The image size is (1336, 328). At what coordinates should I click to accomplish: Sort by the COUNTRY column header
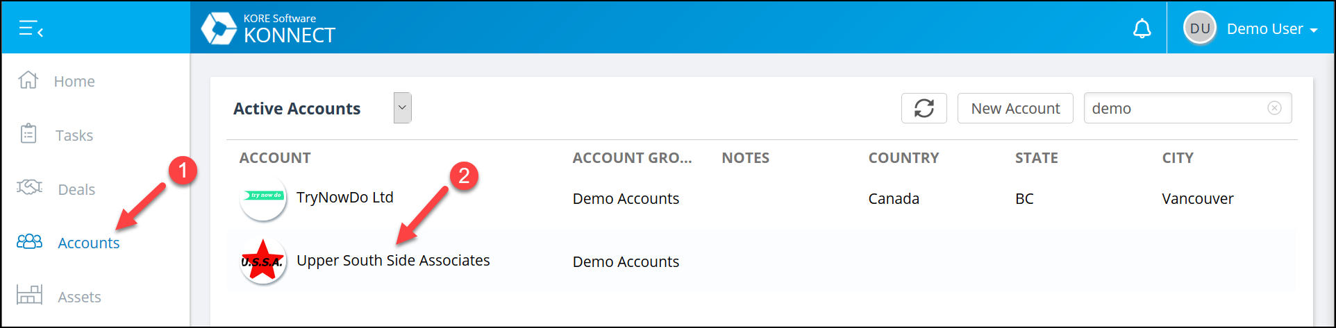(x=903, y=158)
